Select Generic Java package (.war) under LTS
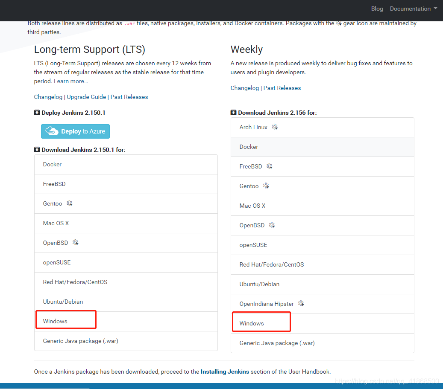Screen dimensions: 443x389 pyautogui.click(x=126, y=341)
